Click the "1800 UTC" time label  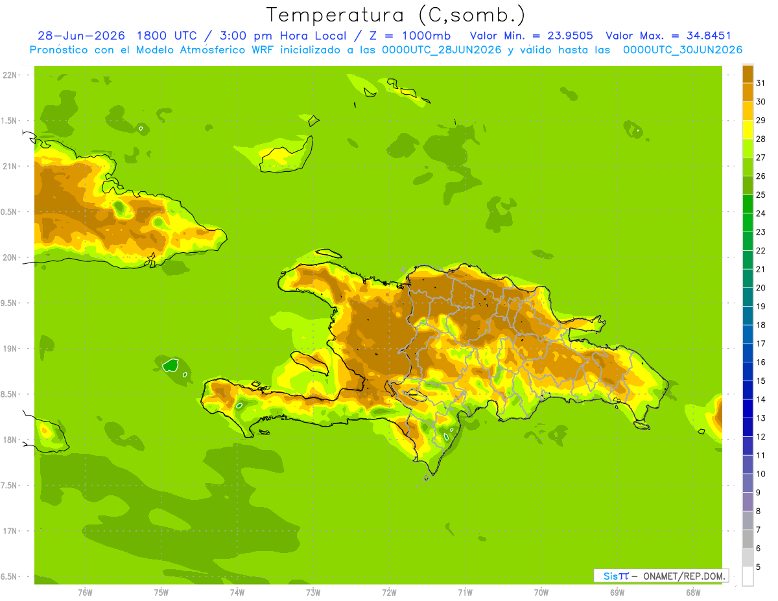167,36
